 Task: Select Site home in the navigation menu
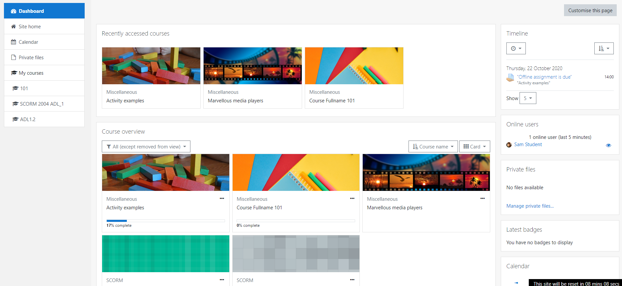(44, 26)
